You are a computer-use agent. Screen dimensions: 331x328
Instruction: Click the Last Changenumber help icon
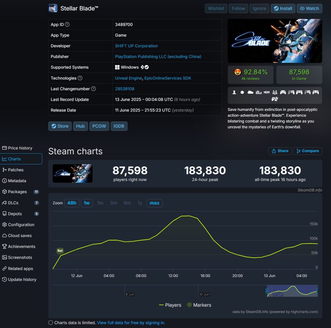[93, 89]
